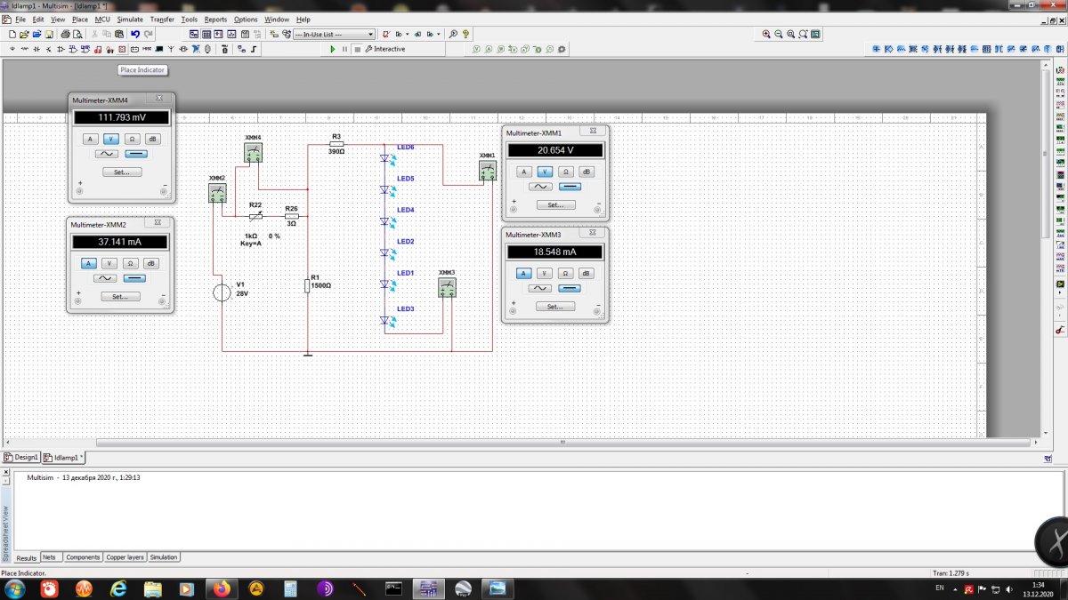Click the help question mark toolbar icon

pos(465,34)
